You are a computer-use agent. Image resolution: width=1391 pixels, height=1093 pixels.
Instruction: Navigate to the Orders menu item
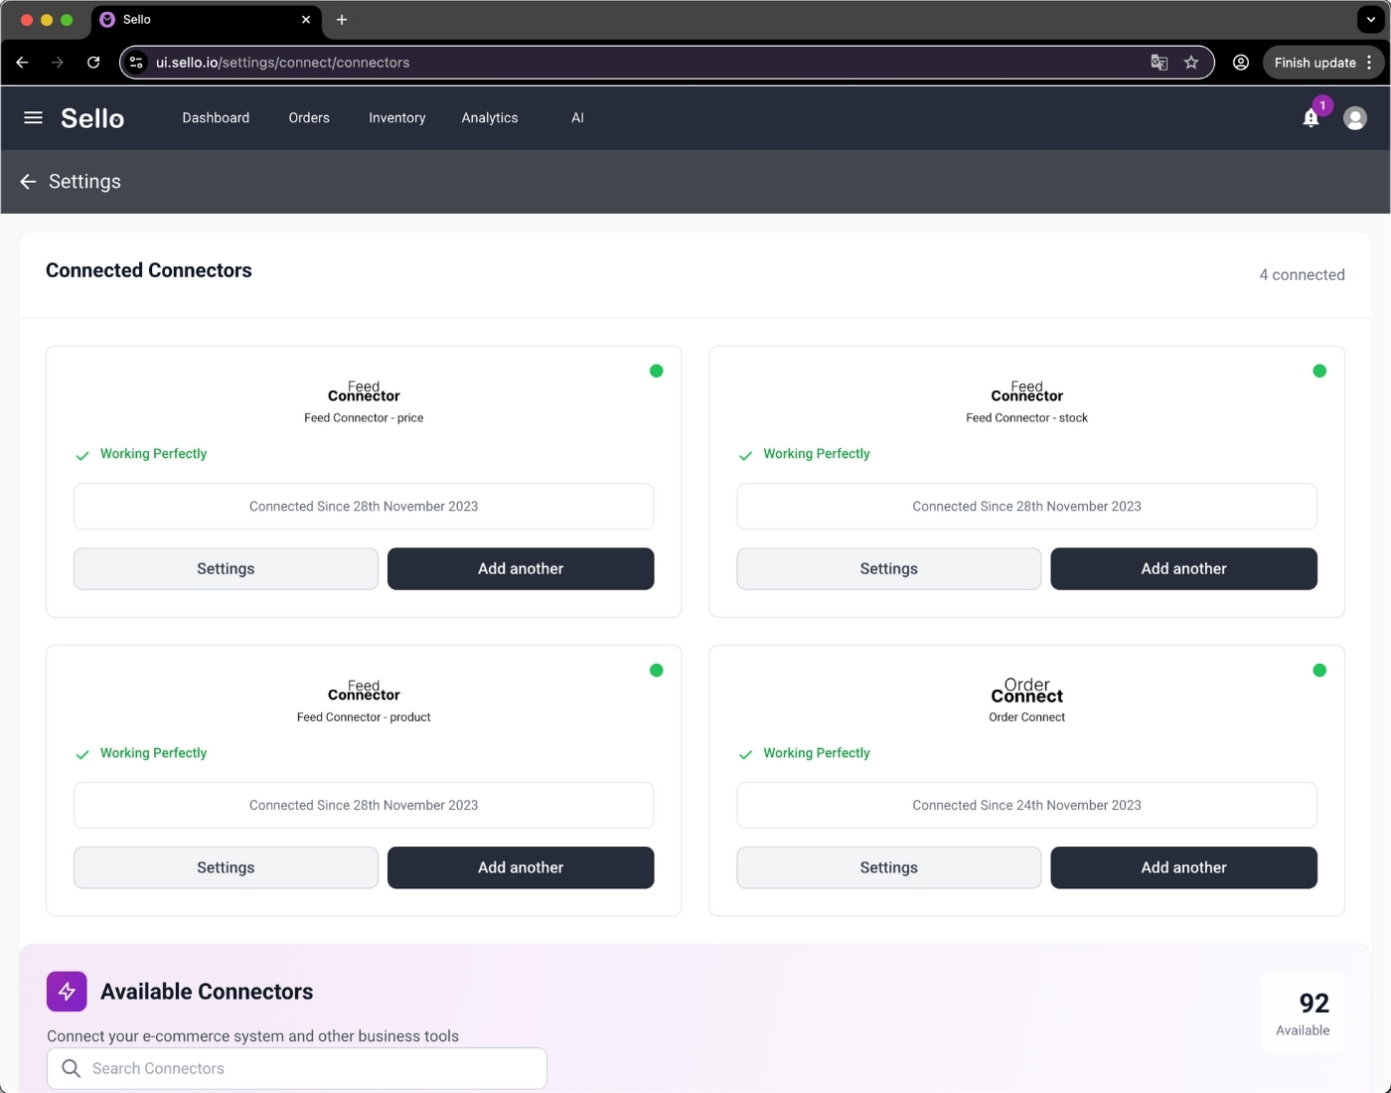click(308, 117)
